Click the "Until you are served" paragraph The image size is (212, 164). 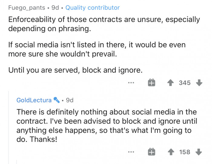click(x=75, y=70)
